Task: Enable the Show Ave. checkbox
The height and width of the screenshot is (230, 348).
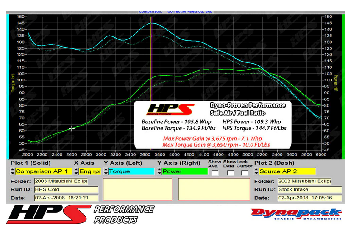Action: (x=215, y=173)
